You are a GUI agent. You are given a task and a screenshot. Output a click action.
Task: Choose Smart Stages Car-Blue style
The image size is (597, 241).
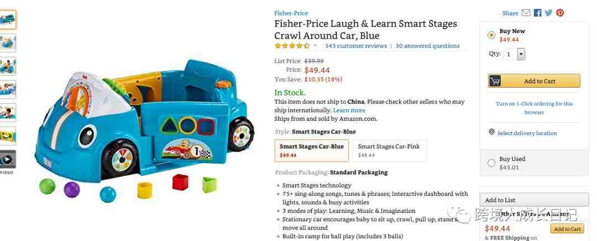(311, 151)
